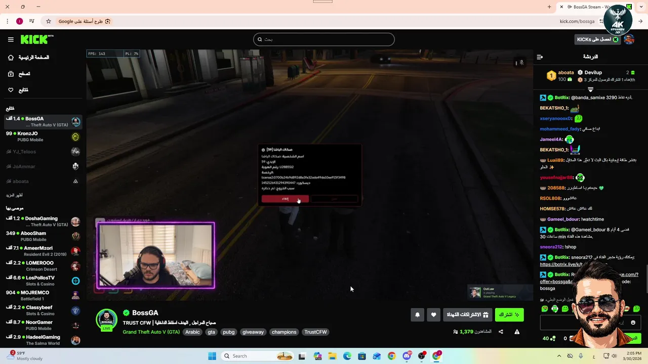
Task: Click the gifted subscriptions button
Action: click(x=467, y=314)
